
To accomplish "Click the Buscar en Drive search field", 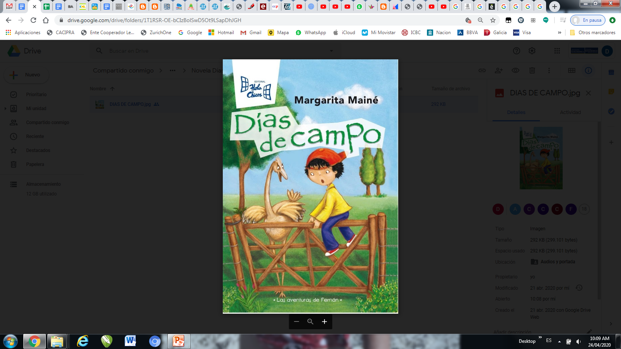I will [x=215, y=51].
